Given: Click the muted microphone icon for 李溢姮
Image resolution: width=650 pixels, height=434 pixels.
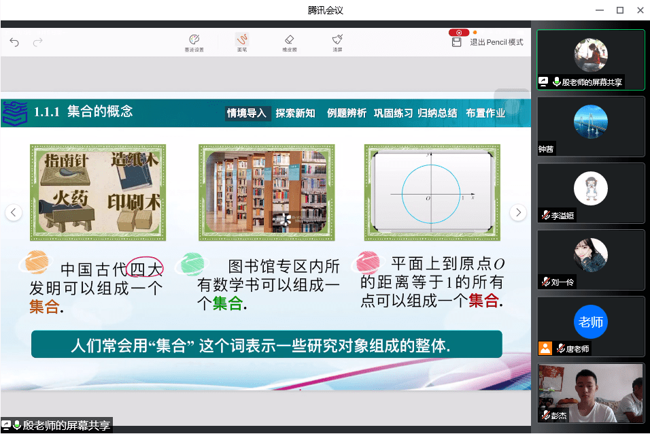Looking at the screenshot, I should pos(545,215).
